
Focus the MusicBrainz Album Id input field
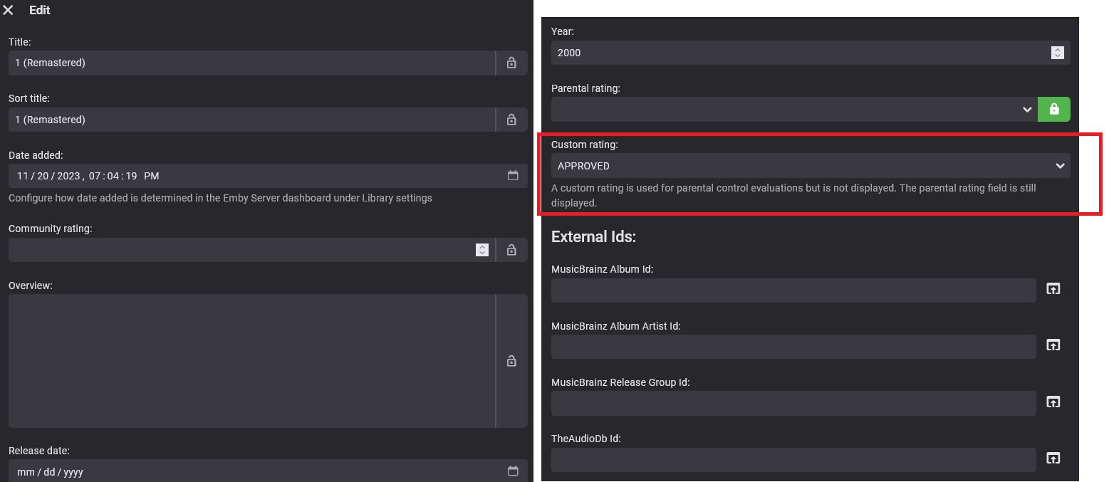pos(793,290)
